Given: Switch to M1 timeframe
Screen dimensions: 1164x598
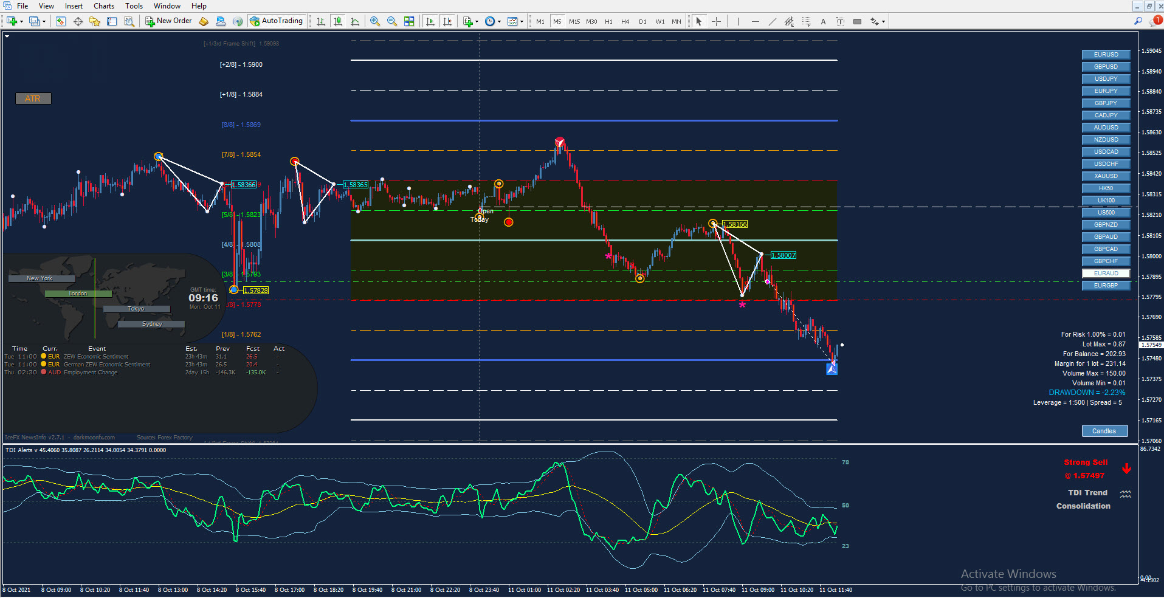Looking at the screenshot, I should pyautogui.click(x=540, y=21).
